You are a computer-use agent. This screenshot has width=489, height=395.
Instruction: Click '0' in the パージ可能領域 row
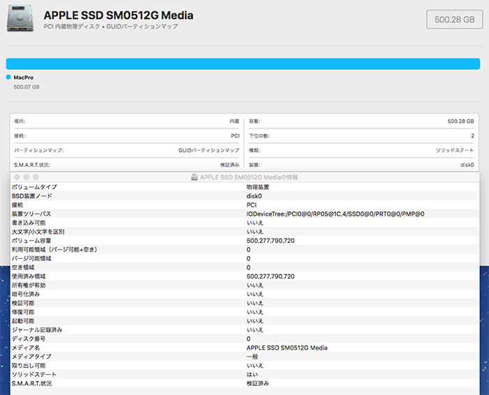tap(248, 258)
